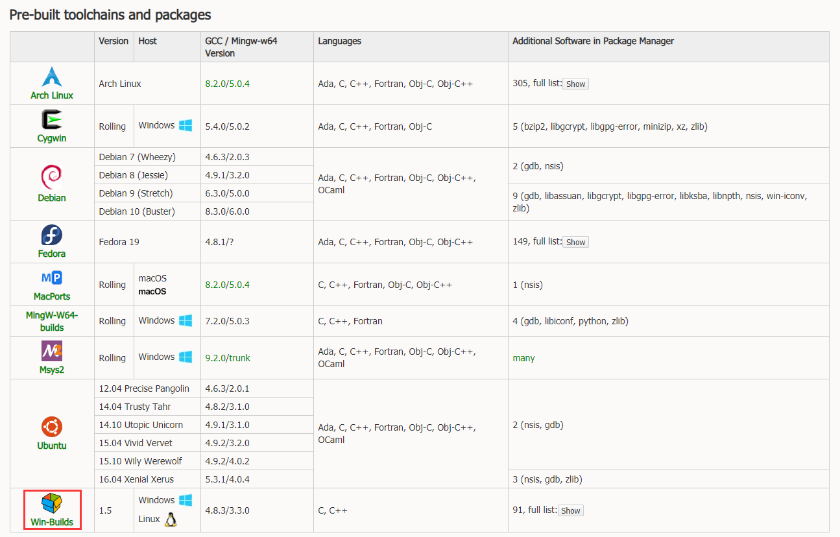Click the Debian swirl logo
Viewport: 840px width, 537px height.
pyautogui.click(x=52, y=176)
